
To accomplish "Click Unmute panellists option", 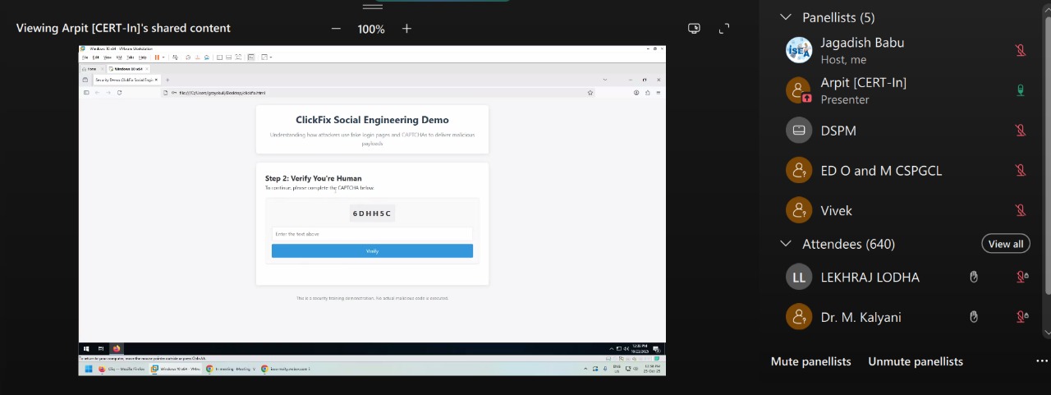I will coord(916,361).
